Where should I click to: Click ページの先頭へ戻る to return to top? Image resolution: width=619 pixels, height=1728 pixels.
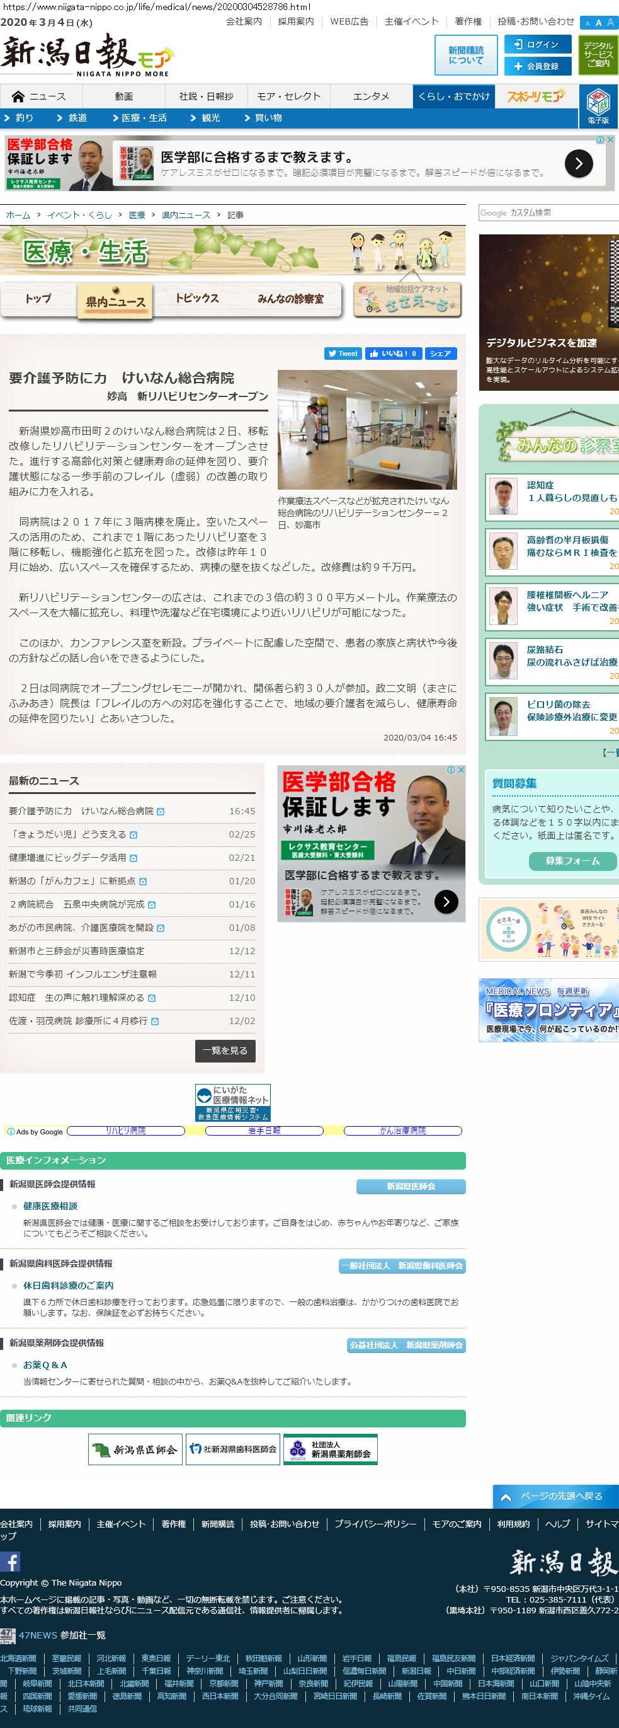point(555,1497)
